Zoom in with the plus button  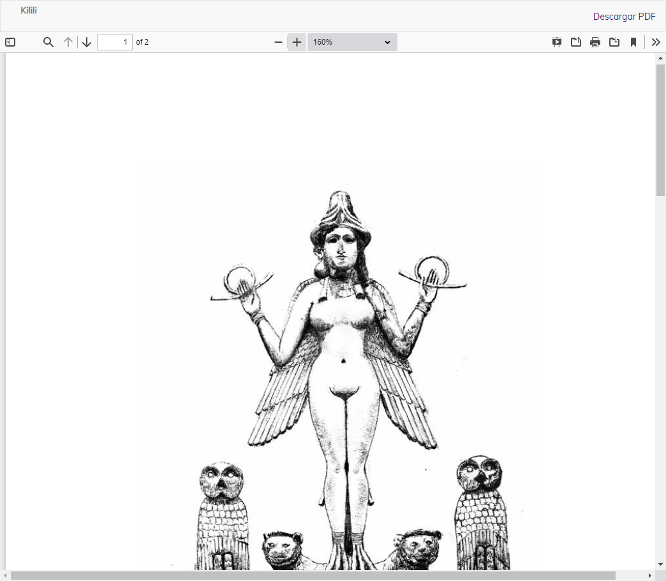(x=297, y=42)
